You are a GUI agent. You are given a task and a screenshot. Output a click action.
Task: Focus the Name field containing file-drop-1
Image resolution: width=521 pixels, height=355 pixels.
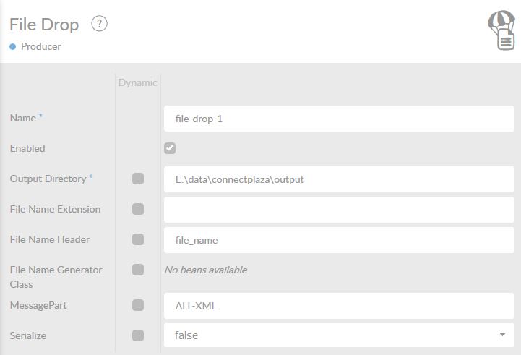339,119
